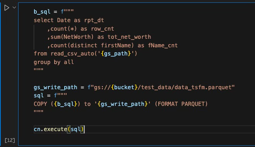Run the notebook cell with play icon
Screen dimensions: 255x147
pos(7,8)
